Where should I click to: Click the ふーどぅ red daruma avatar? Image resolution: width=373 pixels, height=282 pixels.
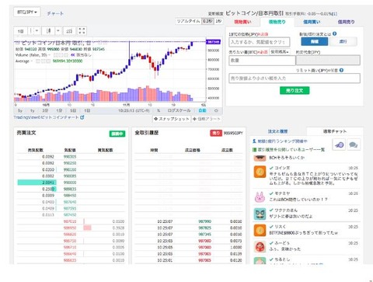[260, 247]
